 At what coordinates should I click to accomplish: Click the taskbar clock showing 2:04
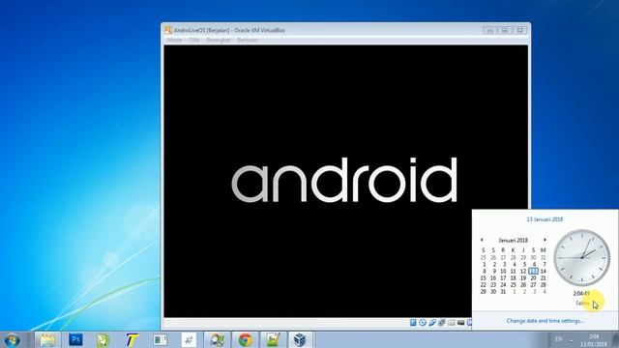tap(593, 340)
